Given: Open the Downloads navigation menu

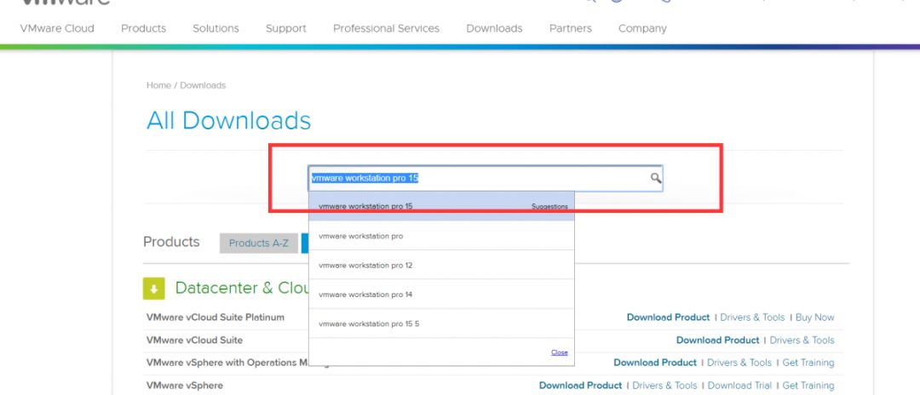Looking at the screenshot, I should click(494, 28).
